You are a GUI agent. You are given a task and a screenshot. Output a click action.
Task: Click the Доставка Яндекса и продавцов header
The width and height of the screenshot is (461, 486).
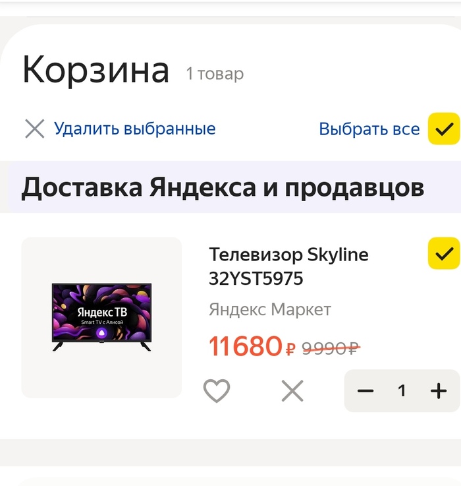pyautogui.click(x=223, y=188)
